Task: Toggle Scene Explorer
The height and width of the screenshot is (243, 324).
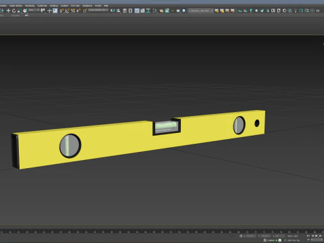Action: [x=125, y=11]
